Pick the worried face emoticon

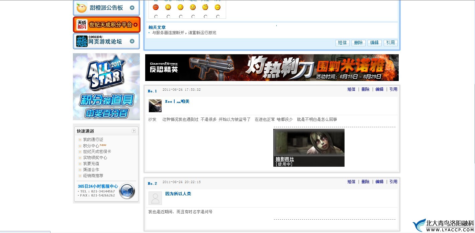(193, 7)
